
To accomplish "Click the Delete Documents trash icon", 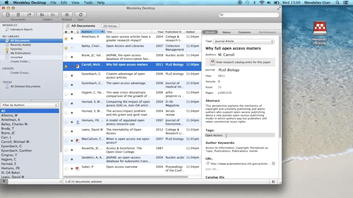I will (18, 14).
